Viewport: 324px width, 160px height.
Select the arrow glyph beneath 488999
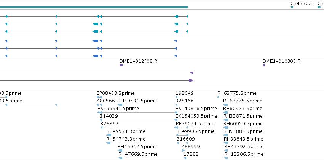(x=183, y=150)
